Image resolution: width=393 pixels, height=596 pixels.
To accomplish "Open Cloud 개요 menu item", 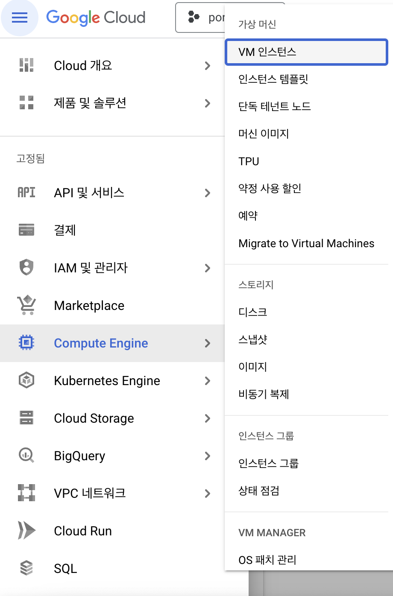I will coord(112,66).
